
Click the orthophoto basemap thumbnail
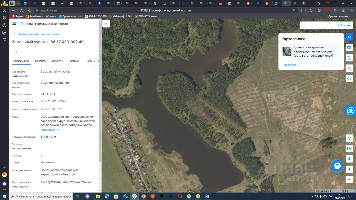click(x=287, y=51)
